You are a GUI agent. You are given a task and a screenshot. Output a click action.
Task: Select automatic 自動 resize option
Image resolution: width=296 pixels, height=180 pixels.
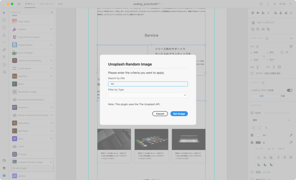click(x=261, y=96)
